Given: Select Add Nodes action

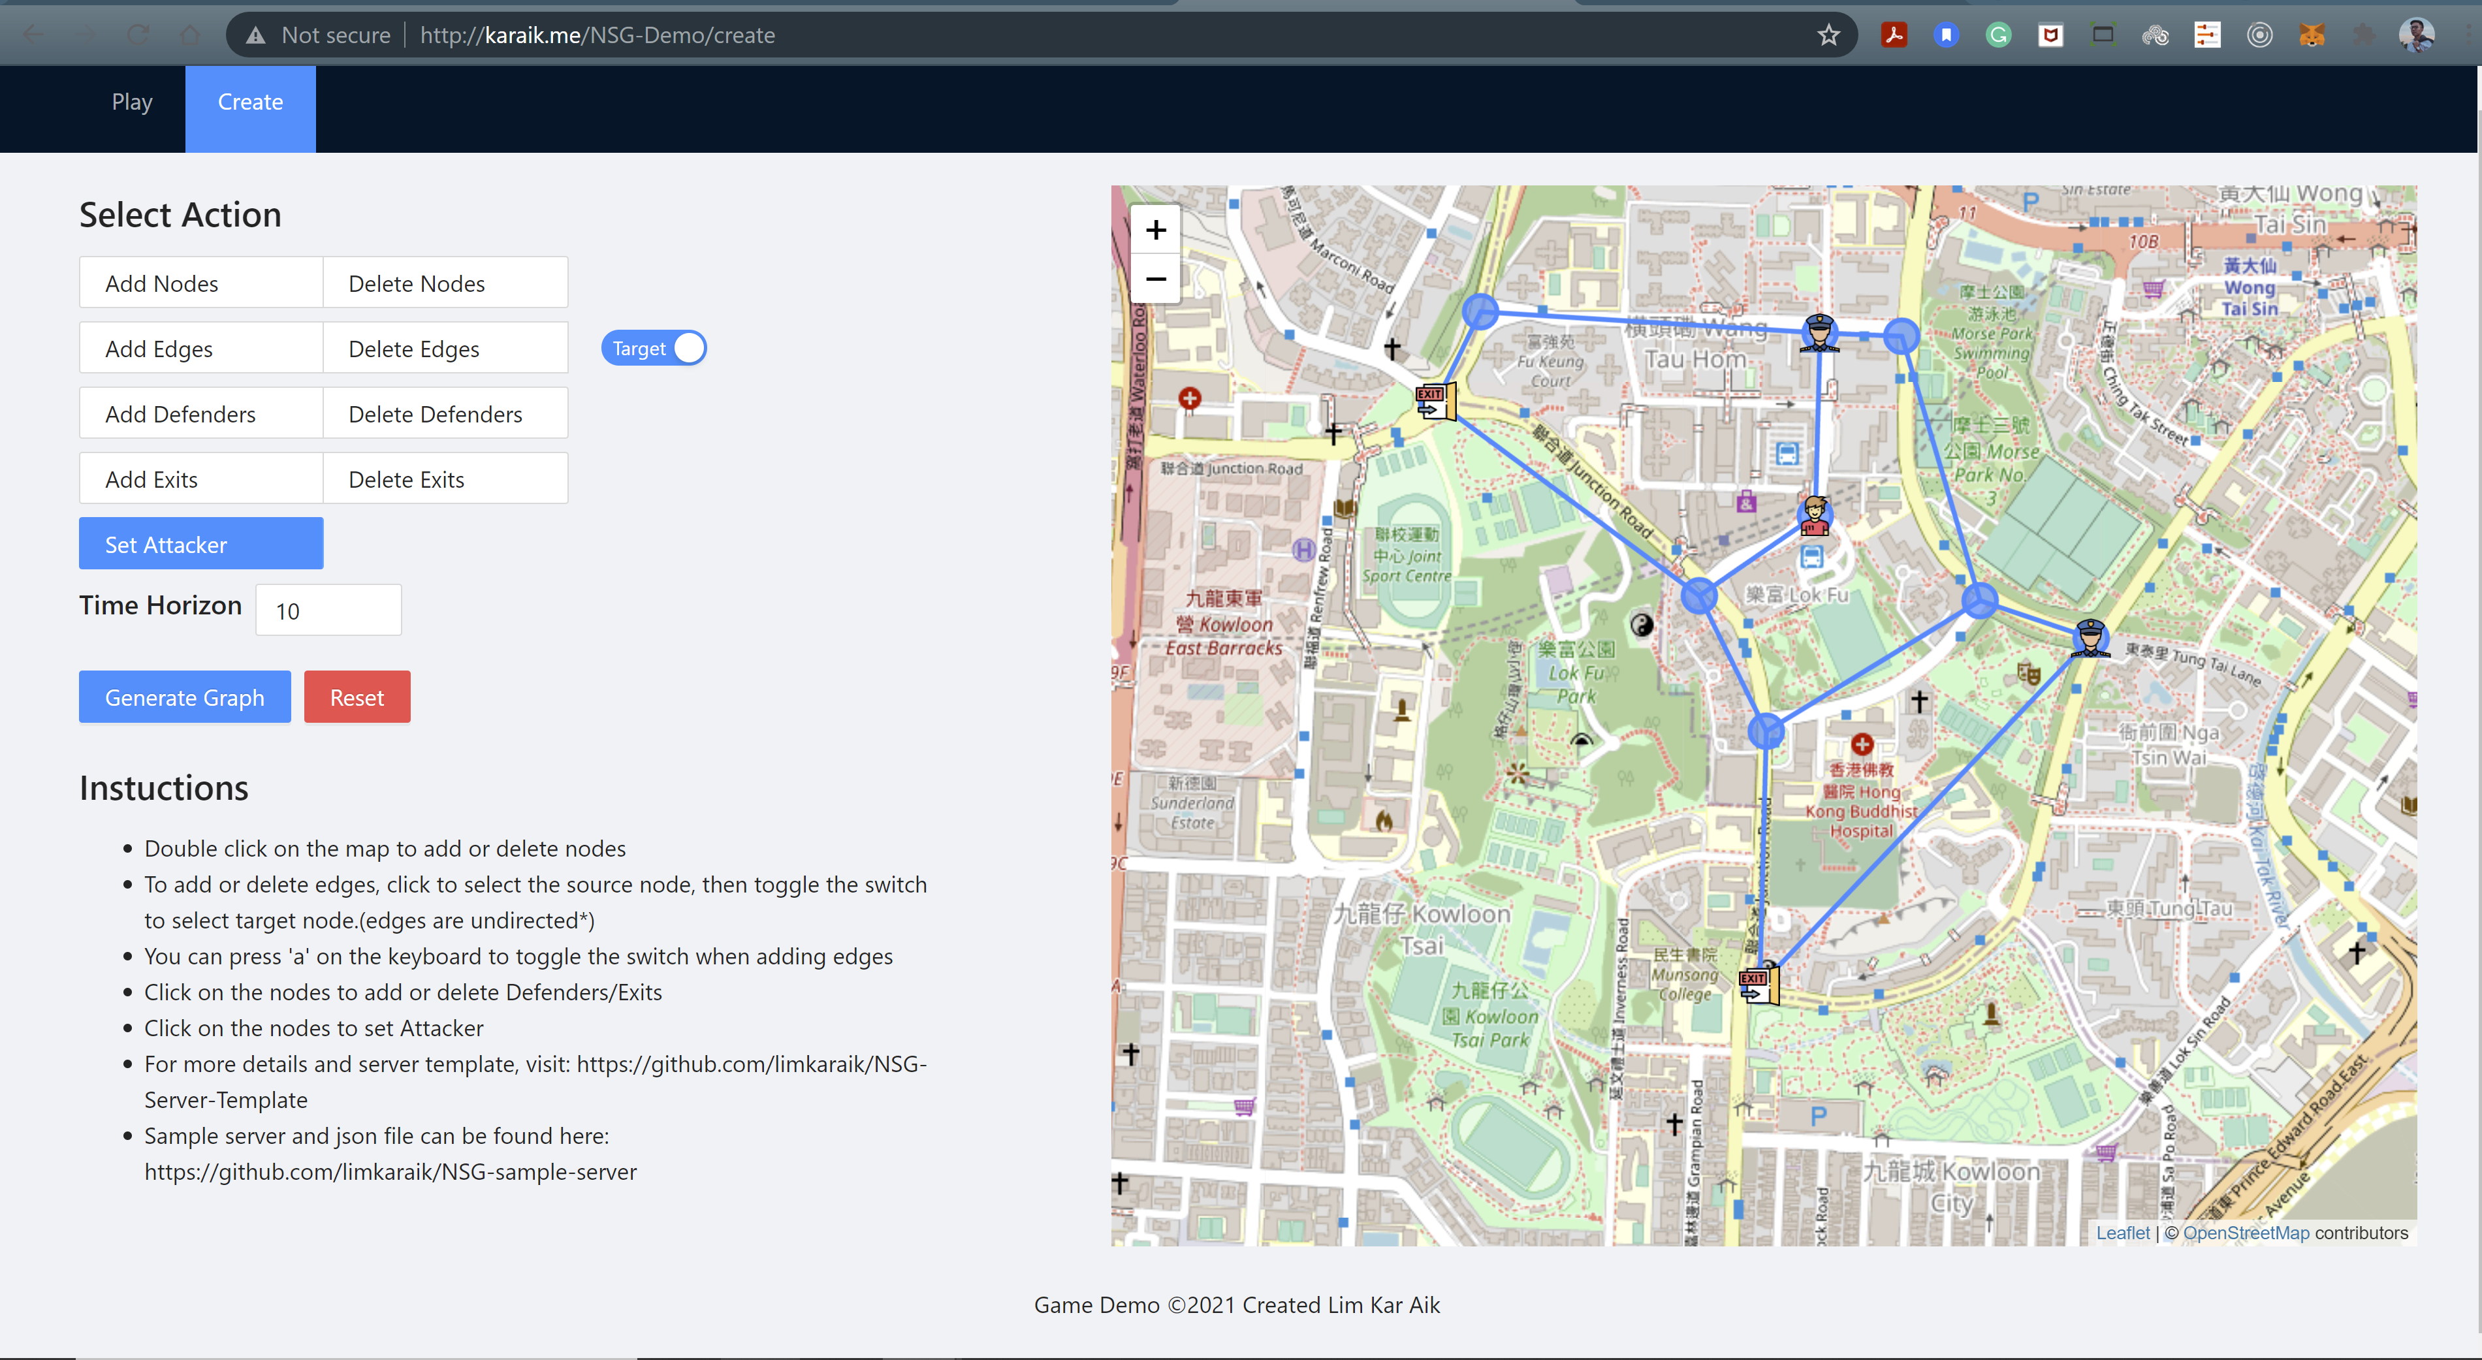Looking at the screenshot, I should (200, 283).
